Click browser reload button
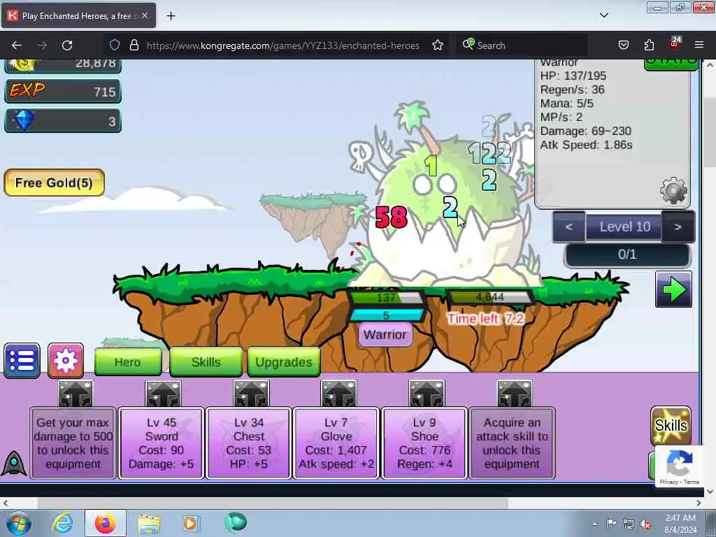This screenshot has height=537, width=716. click(67, 45)
